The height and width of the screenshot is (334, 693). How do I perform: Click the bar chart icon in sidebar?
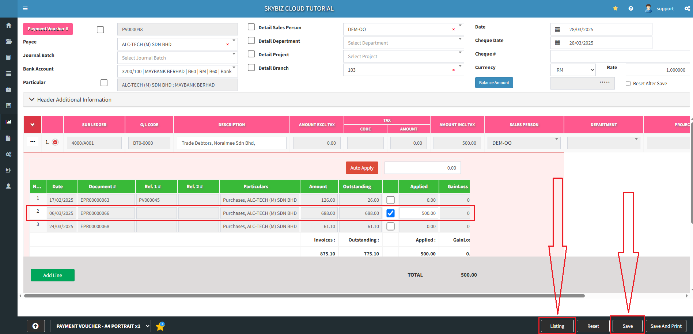click(x=9, y=122)
